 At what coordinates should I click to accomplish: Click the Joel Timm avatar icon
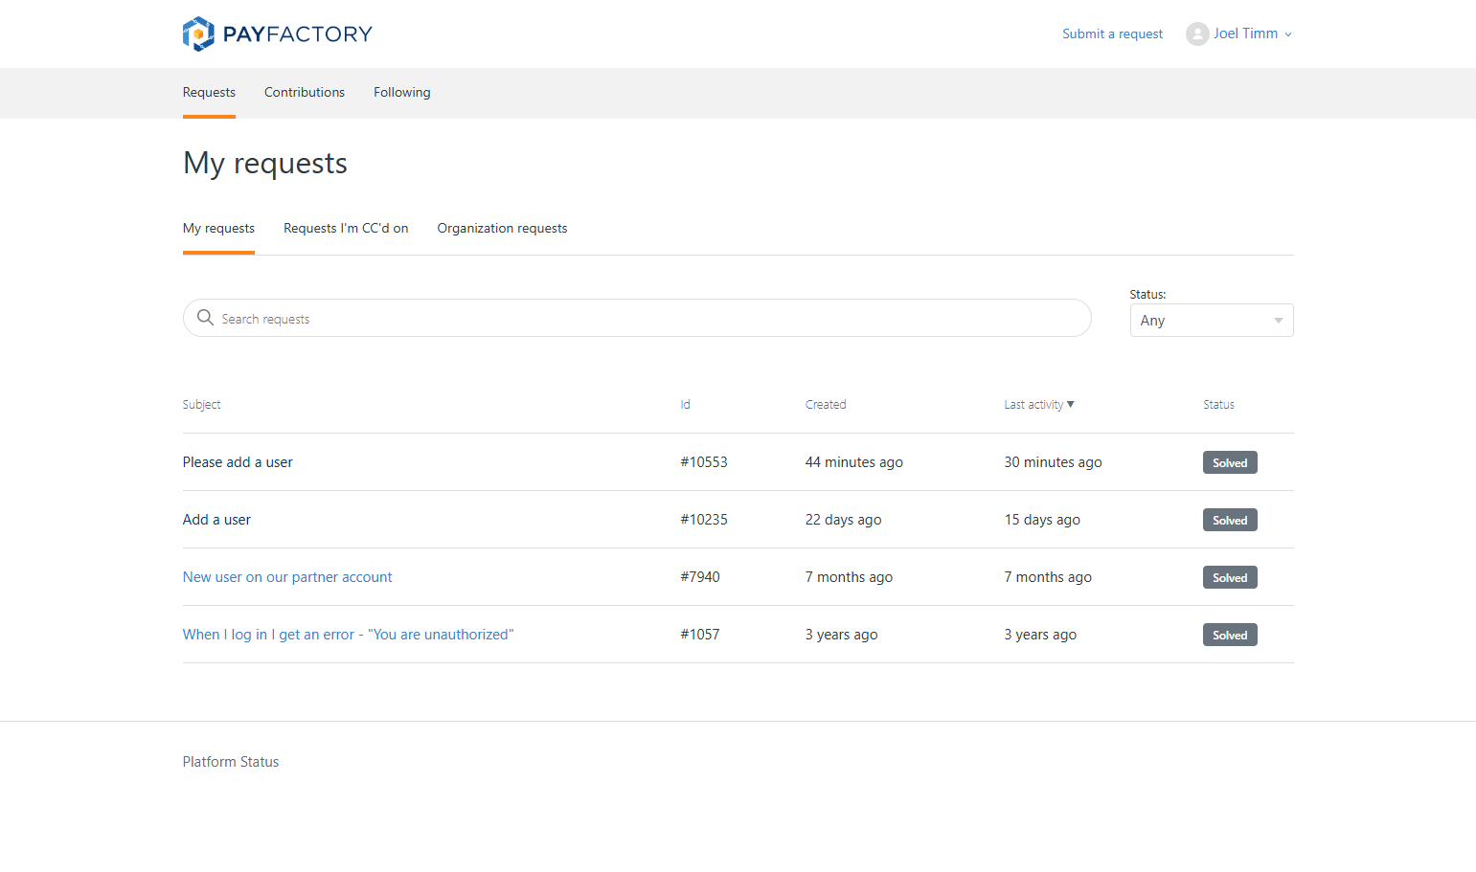tap(1197, 34)
